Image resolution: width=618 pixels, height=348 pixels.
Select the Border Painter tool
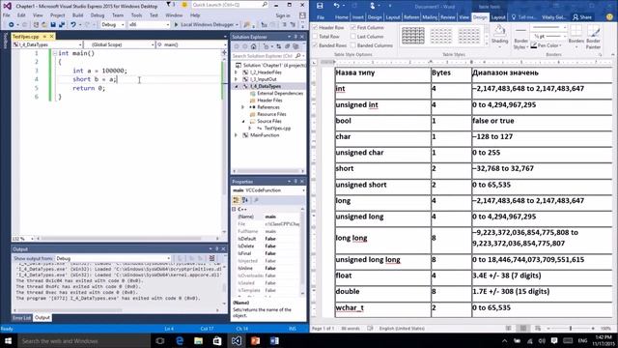pyautogui.click(x=593, y=37)
